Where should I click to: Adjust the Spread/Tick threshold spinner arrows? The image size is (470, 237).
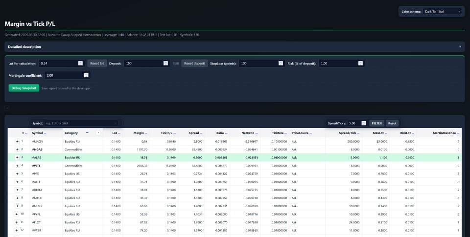[x=364, y=123]
